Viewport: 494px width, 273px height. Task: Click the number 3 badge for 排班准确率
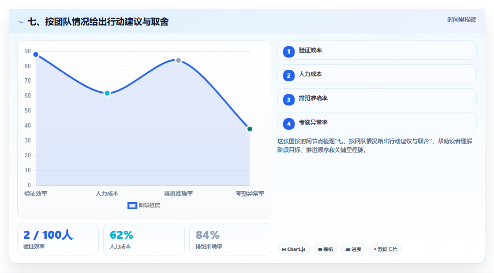point(288,100)
